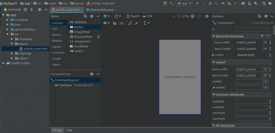The height and width of the screenshot is (133, 275).
Task: Expand the drawable folder in project tree
Action: click(x=12, y=39)
